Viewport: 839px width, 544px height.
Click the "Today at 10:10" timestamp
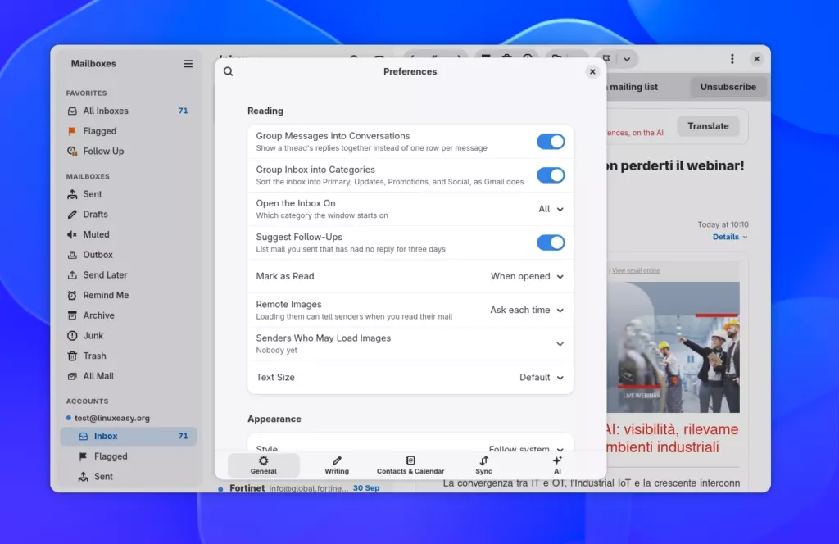(x=723, y=224)
